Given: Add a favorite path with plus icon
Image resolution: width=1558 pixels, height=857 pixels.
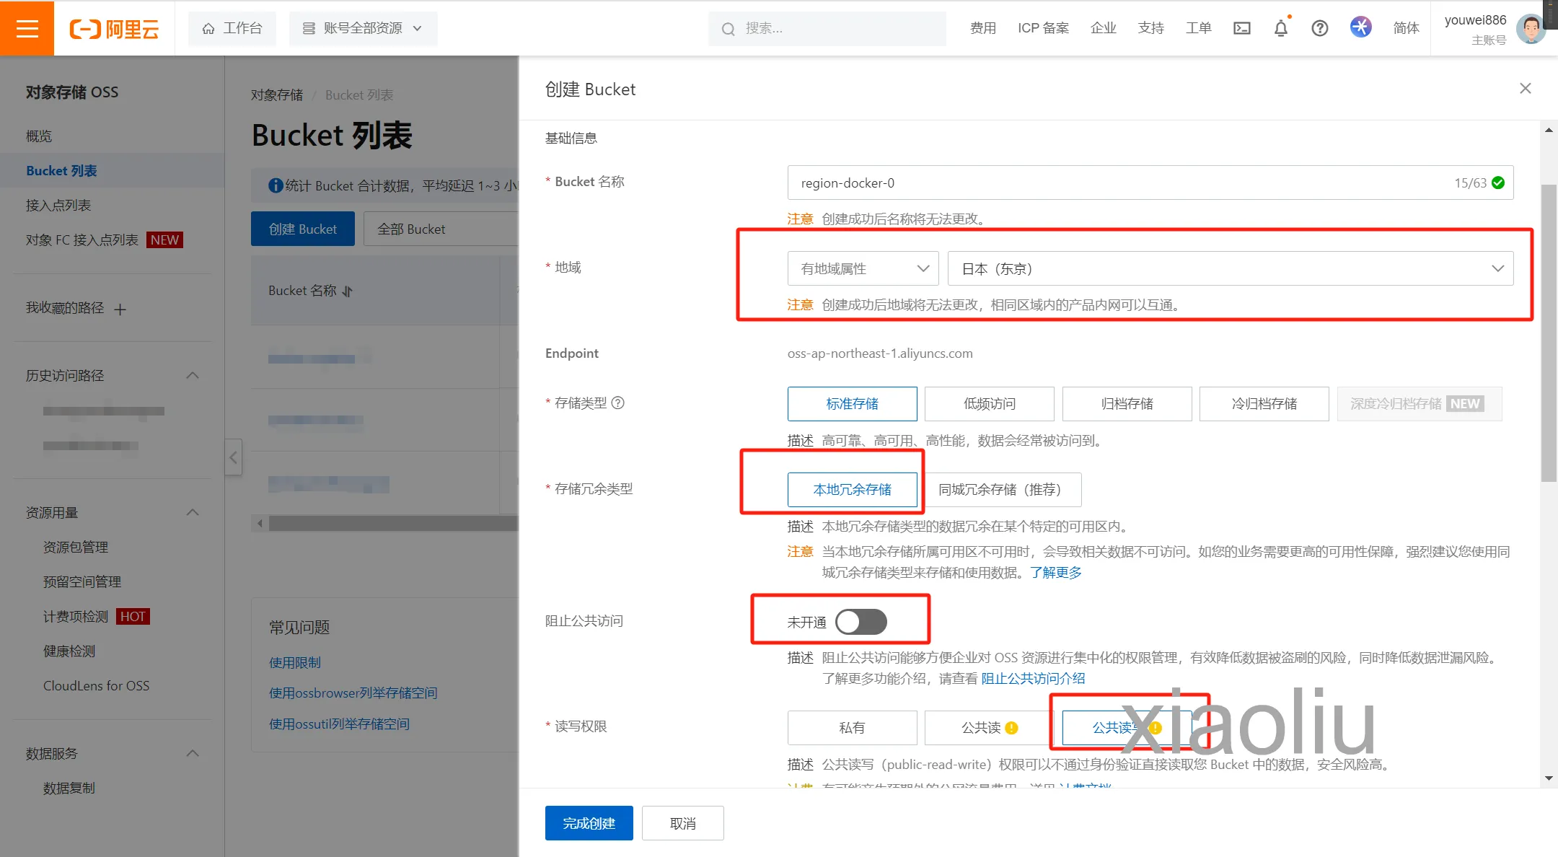Looking at the screenshot, I should [x=120, y=309].
